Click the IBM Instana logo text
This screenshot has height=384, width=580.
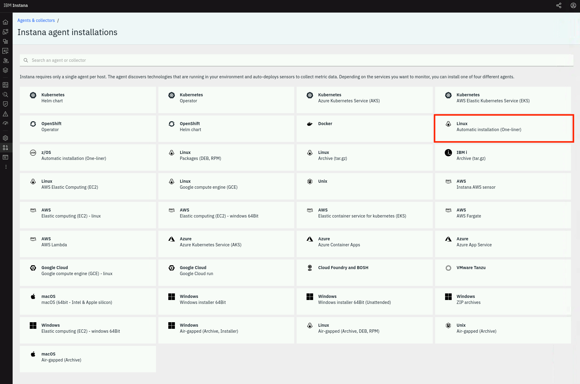(x=16, y=5)
